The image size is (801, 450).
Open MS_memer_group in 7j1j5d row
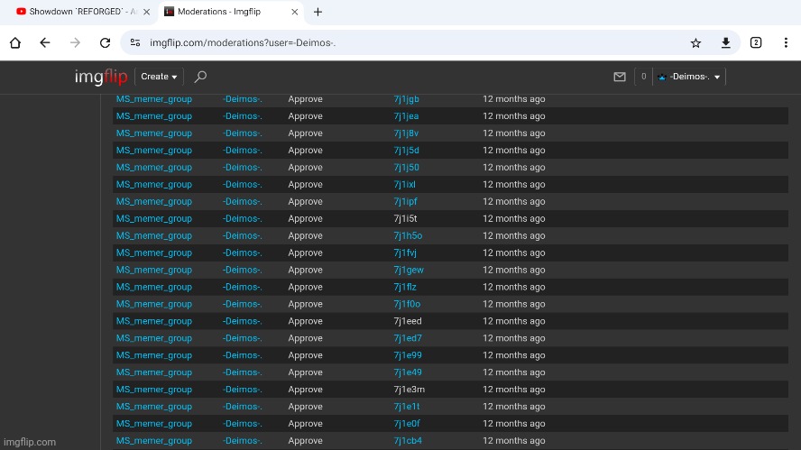coord(154,151)
